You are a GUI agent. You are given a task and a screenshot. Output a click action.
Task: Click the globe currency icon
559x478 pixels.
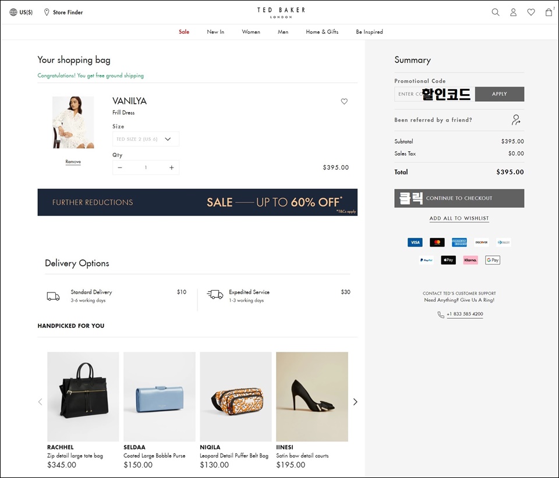(x=13, y=12)
